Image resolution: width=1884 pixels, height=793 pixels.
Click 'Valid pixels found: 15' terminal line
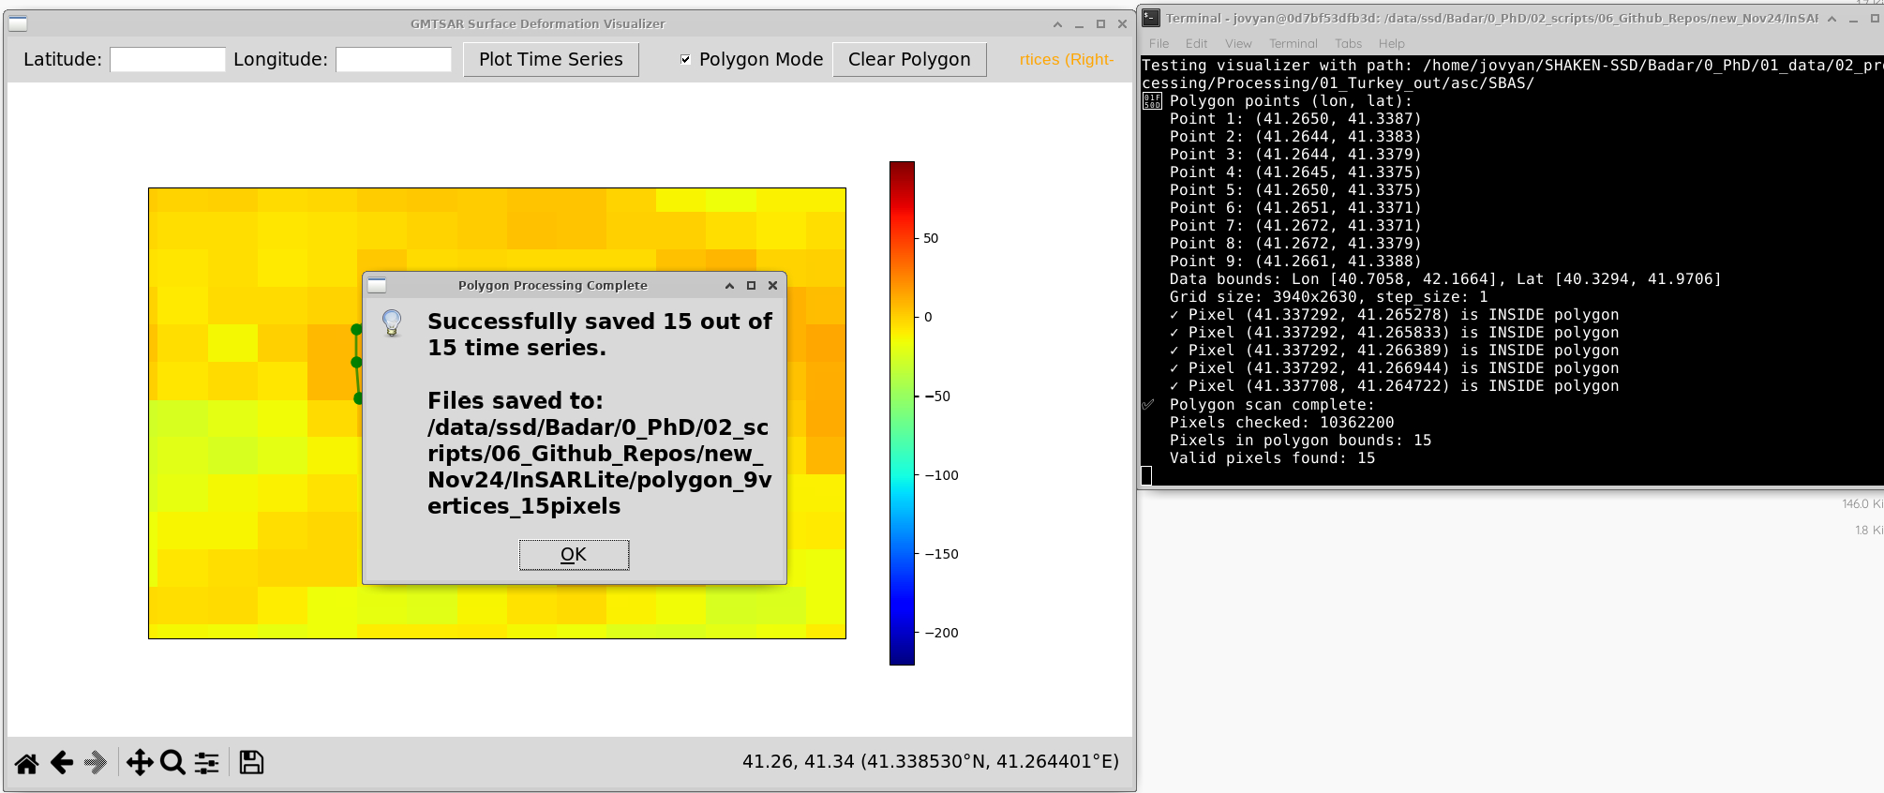pyautogui.click(x=1272, y=458)
